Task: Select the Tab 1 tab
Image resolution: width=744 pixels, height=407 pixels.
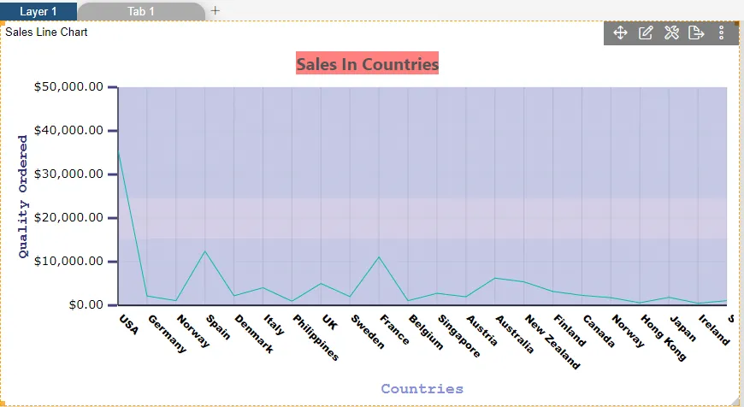Action: (141, 11)
